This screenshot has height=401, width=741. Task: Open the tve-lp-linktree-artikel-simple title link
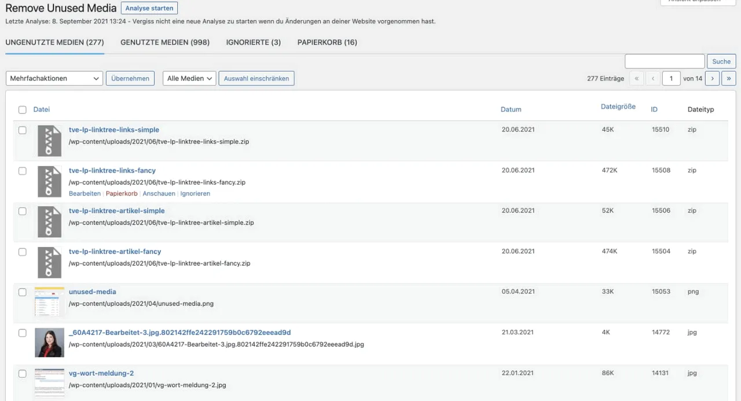click(117, 211)
